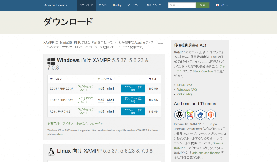This screenshot has width=277, height=162.
Task: Open the Joomla add-on icon
Action: (x=190, y=114)
